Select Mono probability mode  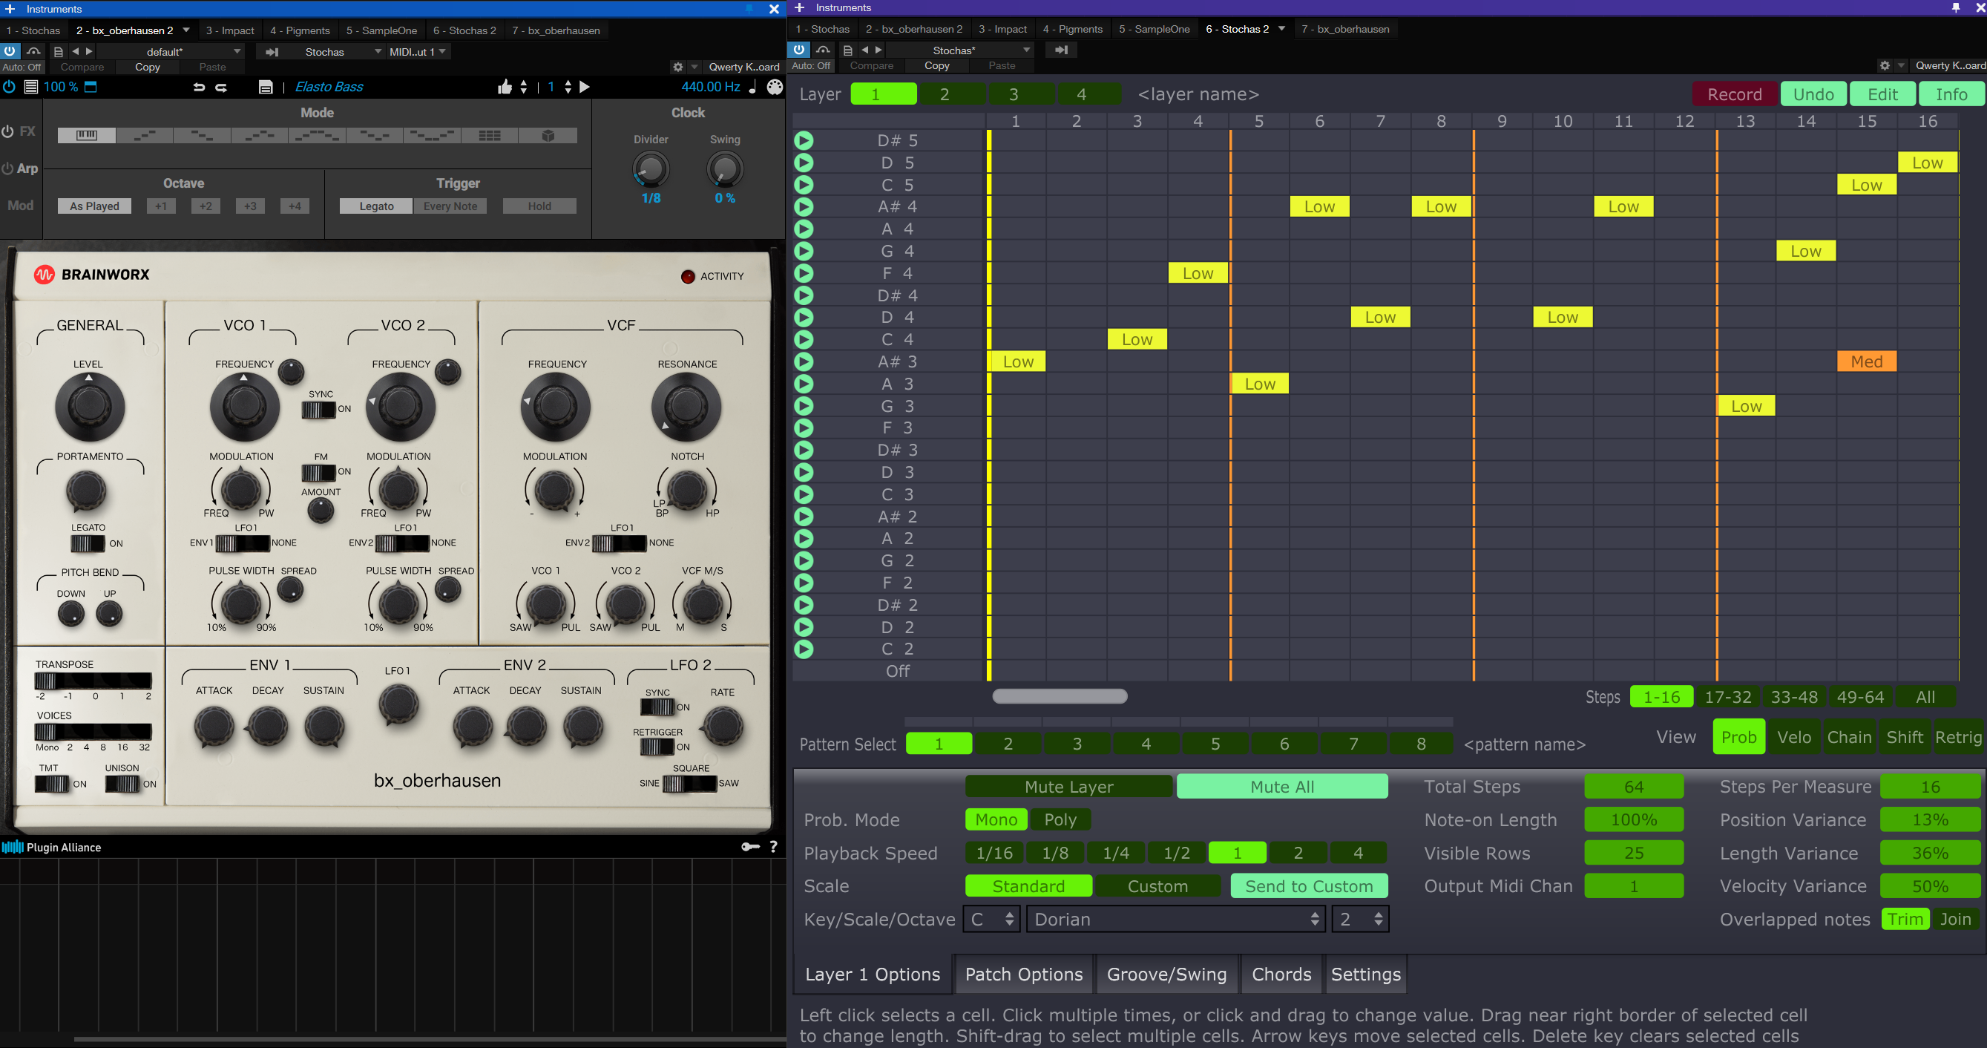tap(996, 819)
